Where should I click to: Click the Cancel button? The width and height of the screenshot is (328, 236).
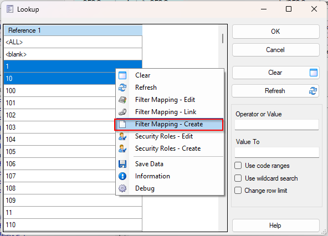coord(276,50)
